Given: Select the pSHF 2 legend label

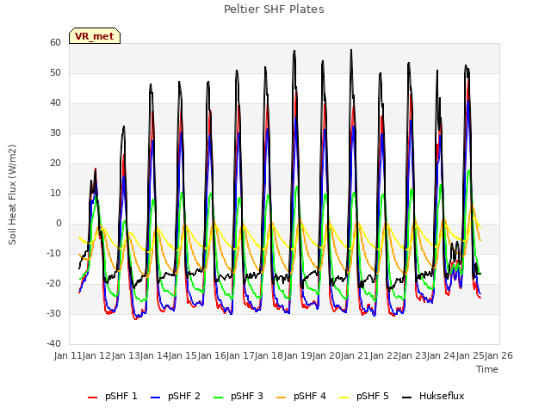Looking at the screenshot, I should pyautogui.click(x=184, y=396).
